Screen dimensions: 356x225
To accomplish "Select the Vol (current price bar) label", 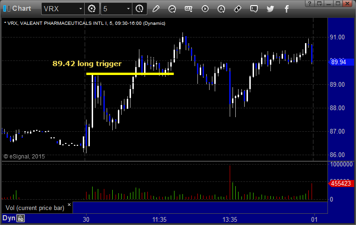I will point(35,208).
